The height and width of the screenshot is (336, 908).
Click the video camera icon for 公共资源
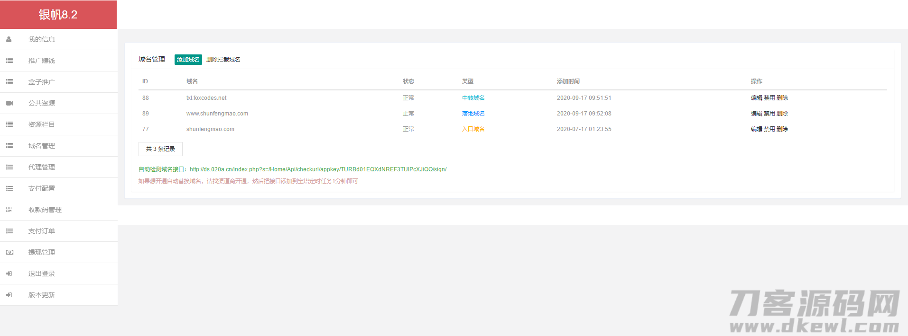(x=9, y=103)
